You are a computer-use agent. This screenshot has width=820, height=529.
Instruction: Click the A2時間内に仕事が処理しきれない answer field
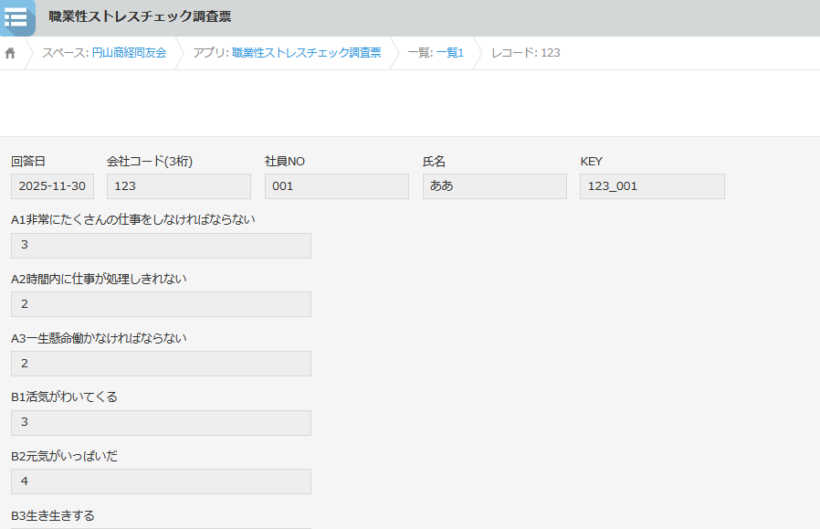point(161,304)
